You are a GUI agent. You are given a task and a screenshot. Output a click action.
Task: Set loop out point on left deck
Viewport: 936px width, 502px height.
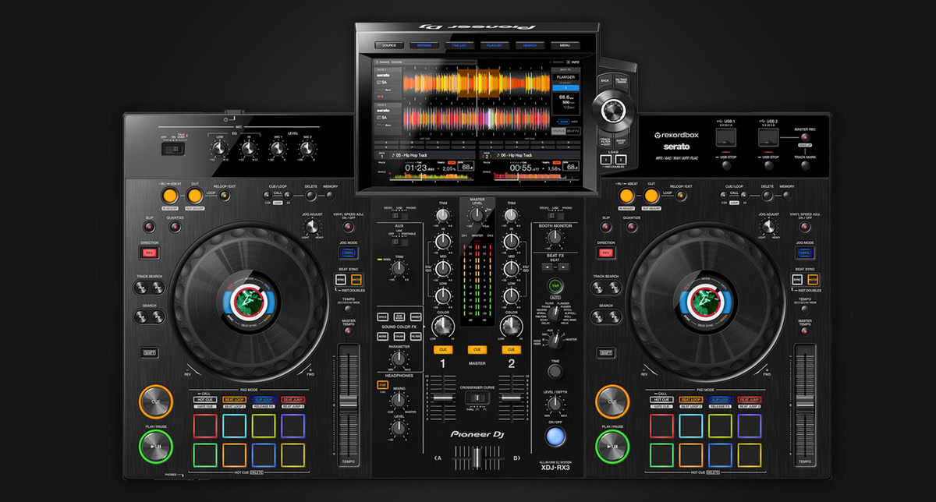[194, 195]
